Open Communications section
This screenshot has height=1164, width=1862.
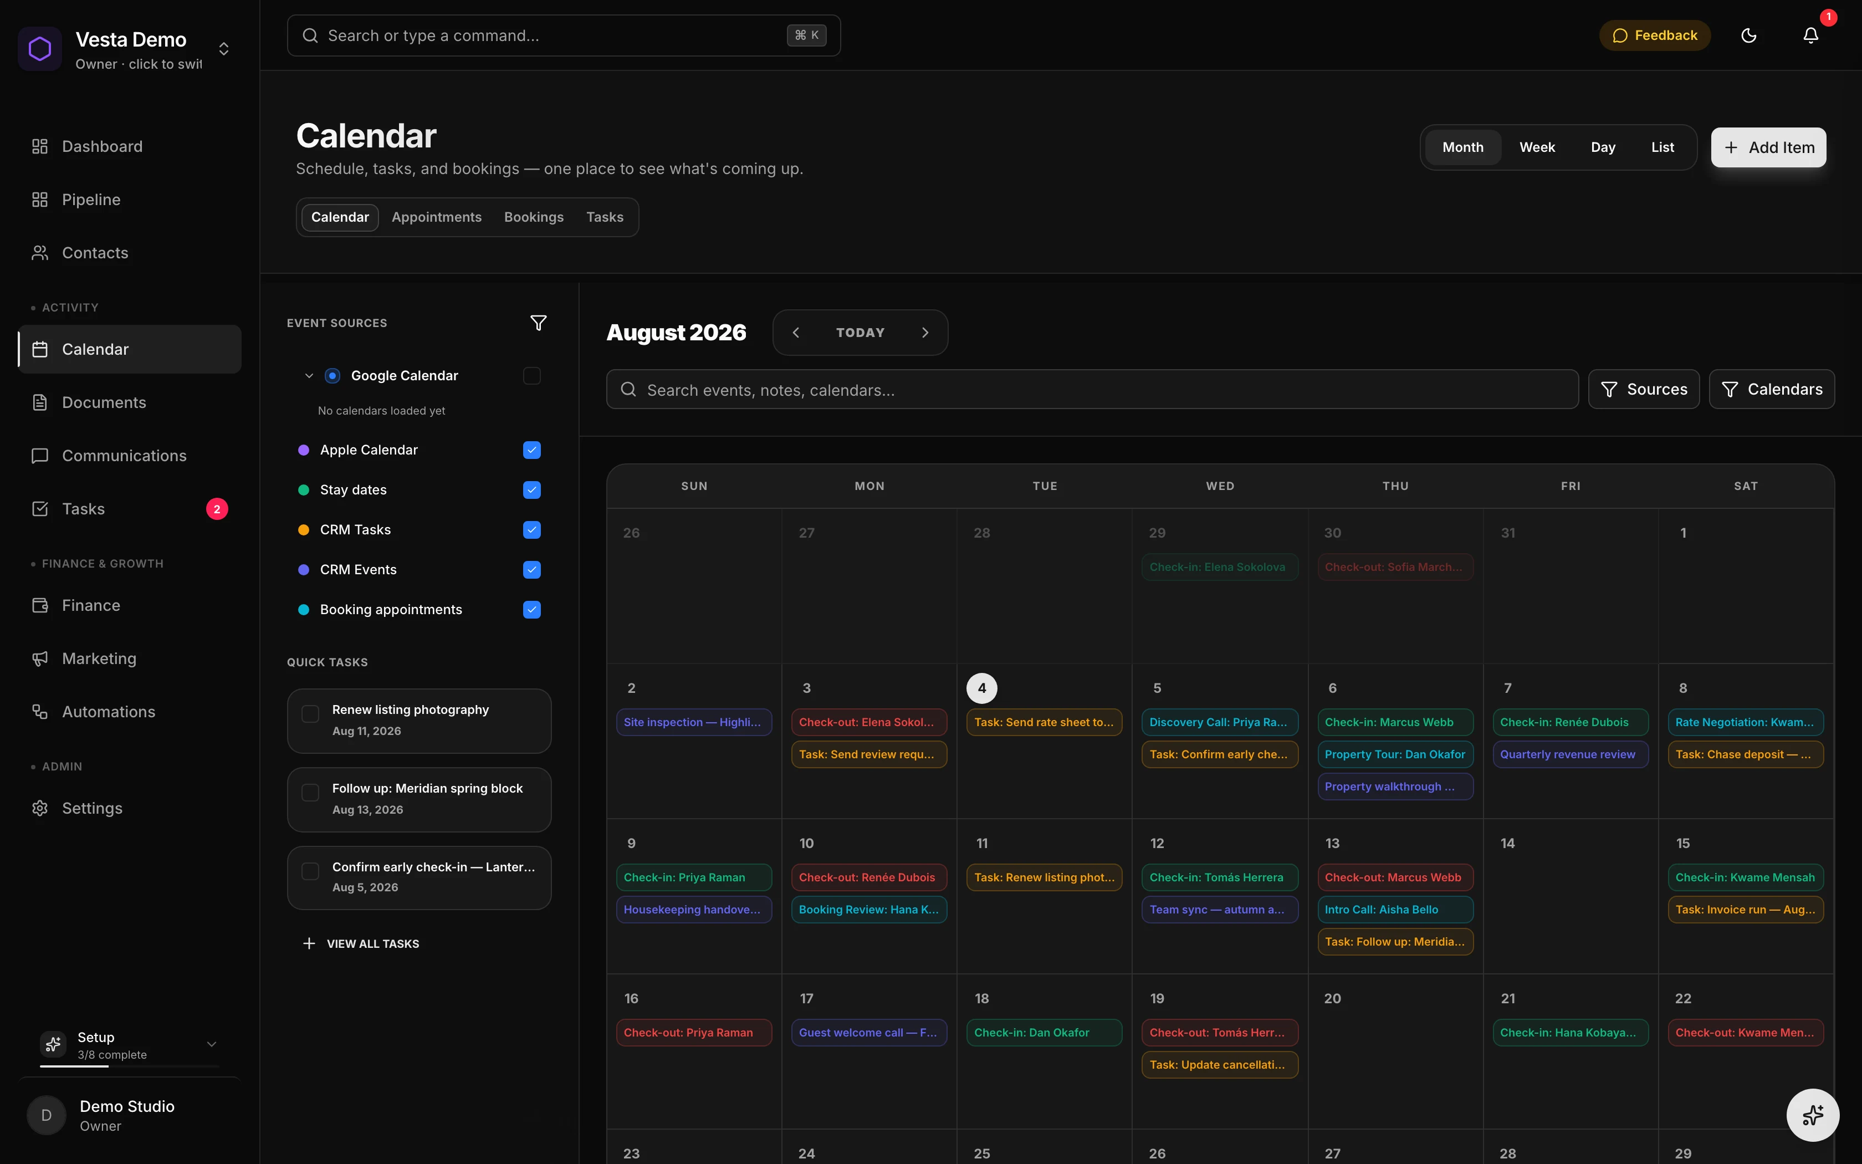129,456
